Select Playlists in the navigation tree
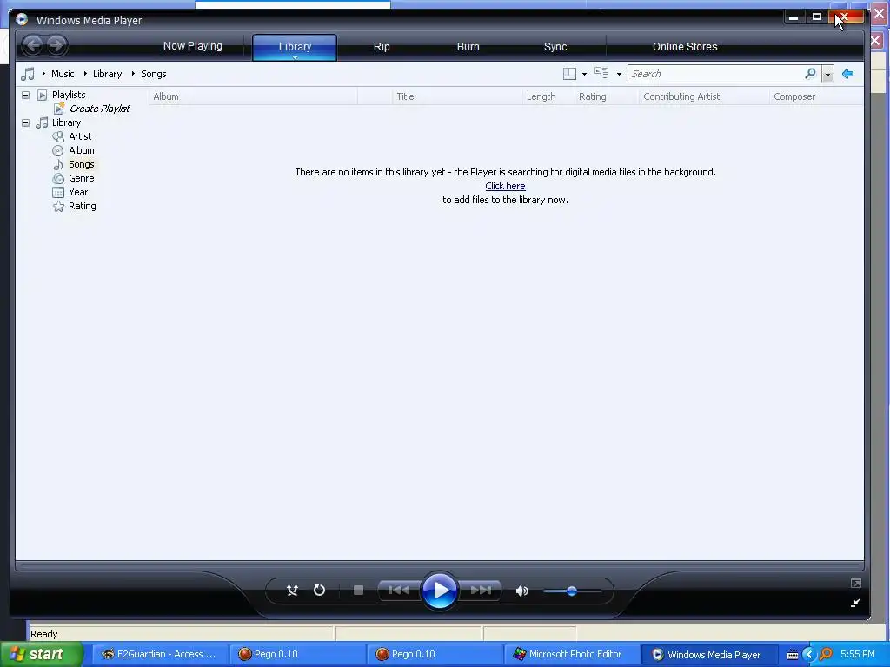The width and height of the screenshot is (890, 667). [x=69, y=95]
